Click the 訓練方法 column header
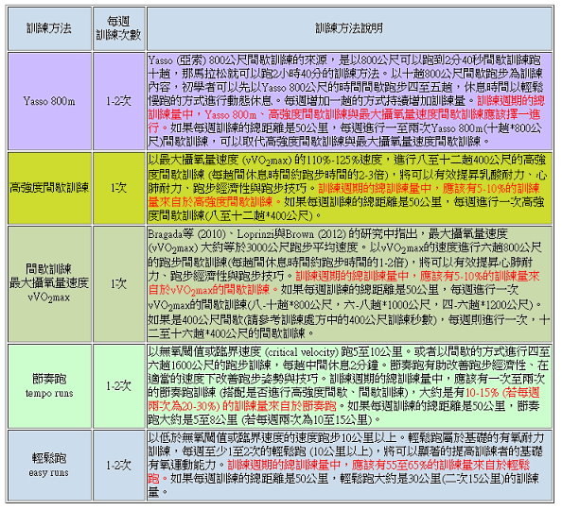Image resolution: width=562 pixels, height=510 pixels. point(49,28)
